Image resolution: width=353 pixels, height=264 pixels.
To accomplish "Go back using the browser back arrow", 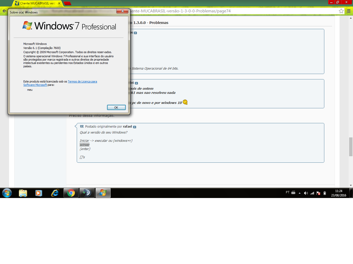I will (x=4, y=11).
